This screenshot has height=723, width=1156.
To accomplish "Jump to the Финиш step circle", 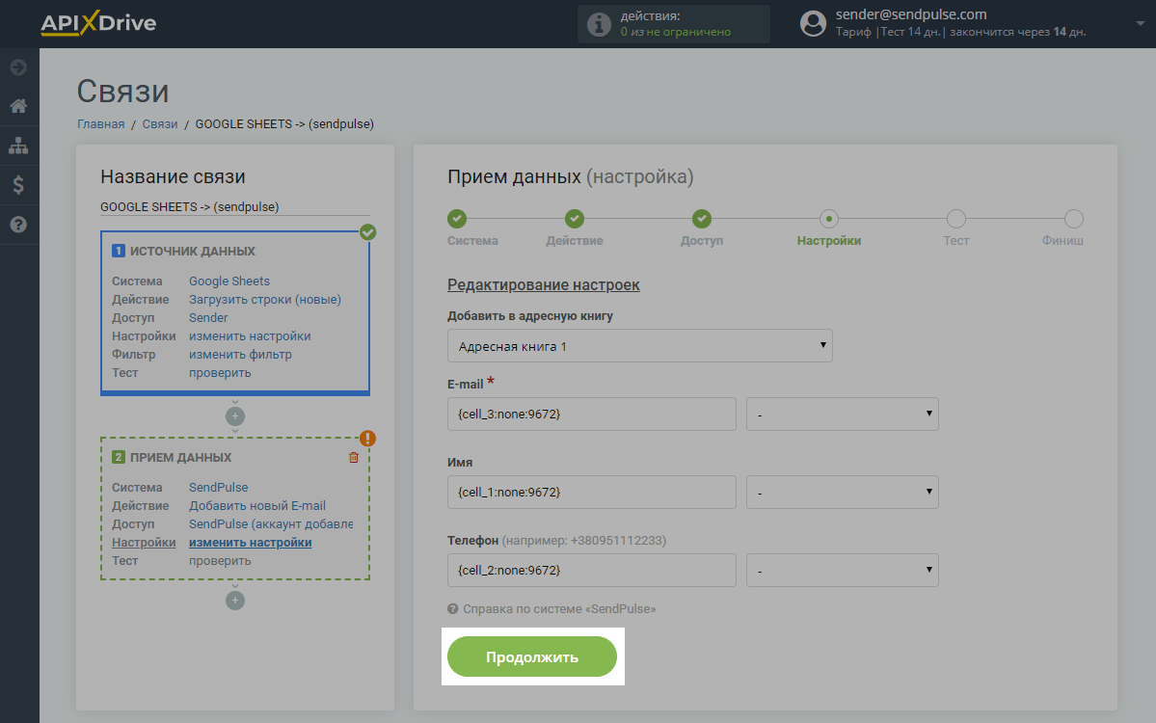I will coord(1073,219).
